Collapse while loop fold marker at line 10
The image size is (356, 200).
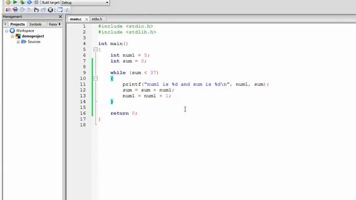click(x=96, y=78)
